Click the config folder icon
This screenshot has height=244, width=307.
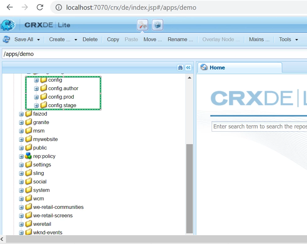44,80
